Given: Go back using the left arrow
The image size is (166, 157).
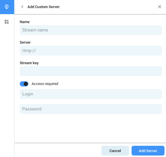Looking at the screenshot, I should (22, 7).
